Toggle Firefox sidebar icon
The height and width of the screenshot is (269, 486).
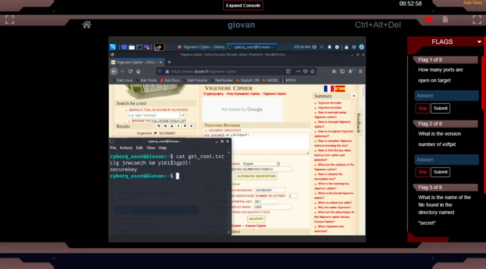tap(342, 71)
